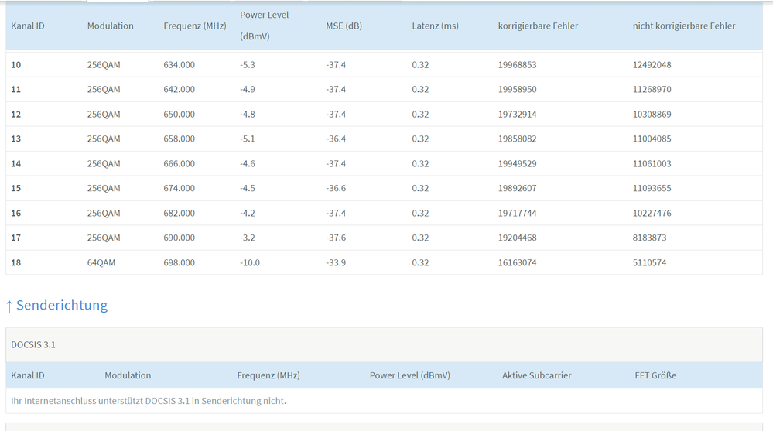Image resolution: width=773 pixels, height=431 pixels.
Task: Select the 'Modulation' header above 256QAM
Action: click(x=111, y=26)
